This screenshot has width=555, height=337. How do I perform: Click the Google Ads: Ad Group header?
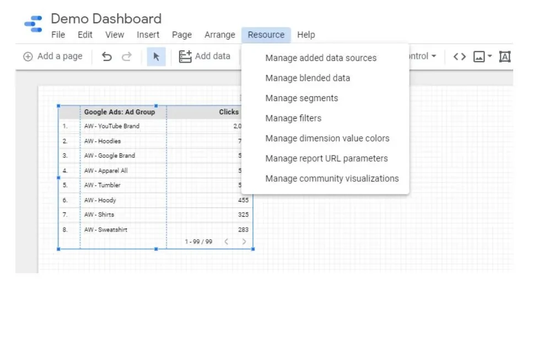[120, 112]
